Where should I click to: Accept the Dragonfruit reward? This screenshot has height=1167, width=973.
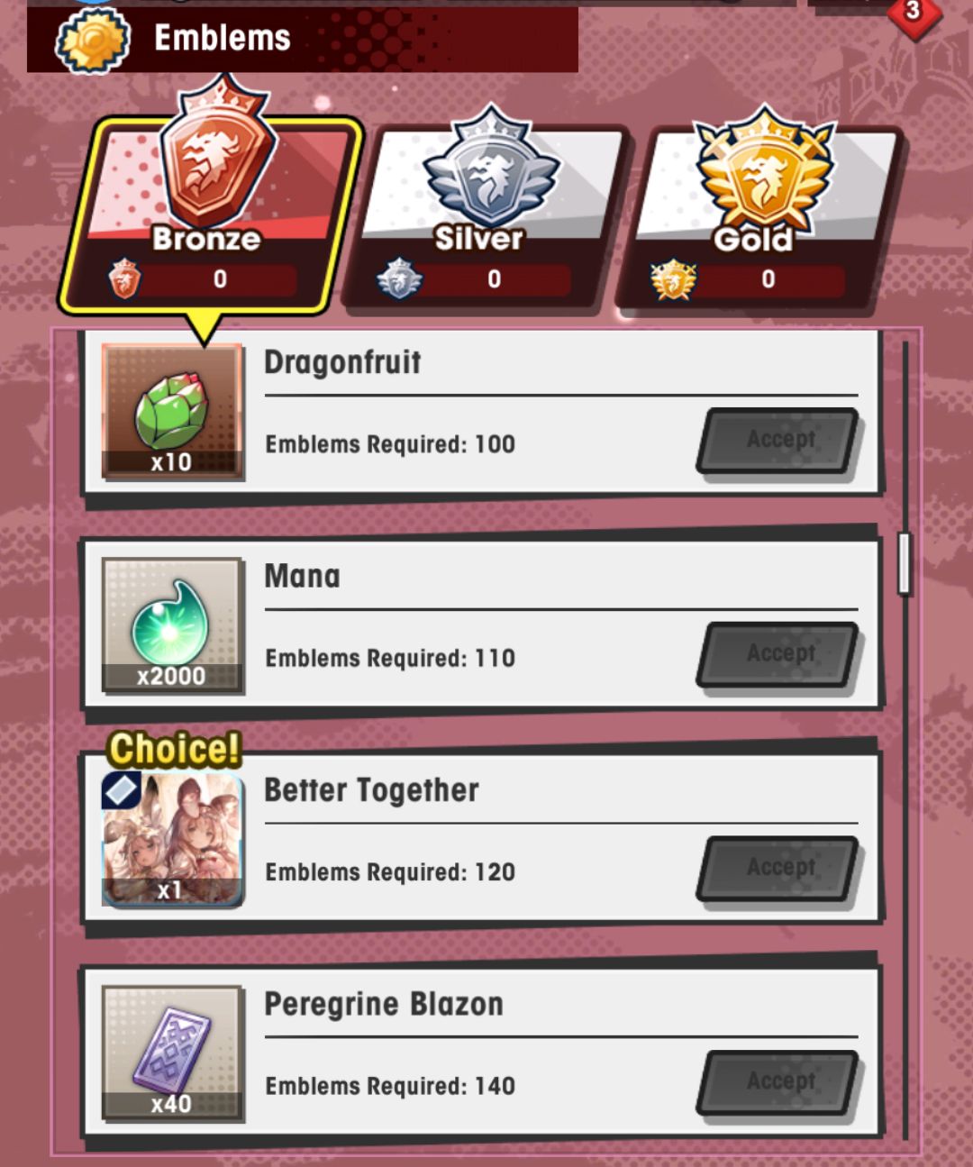(x=779, y=441)
